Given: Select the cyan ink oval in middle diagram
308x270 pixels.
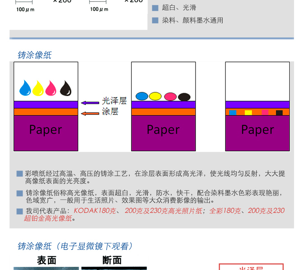Looking at the screenshot, I should [x=142, y=96].
